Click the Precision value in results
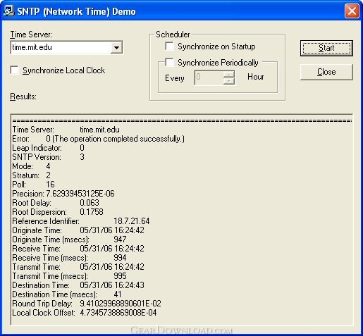The image size is (363, 336). [80, 194]
